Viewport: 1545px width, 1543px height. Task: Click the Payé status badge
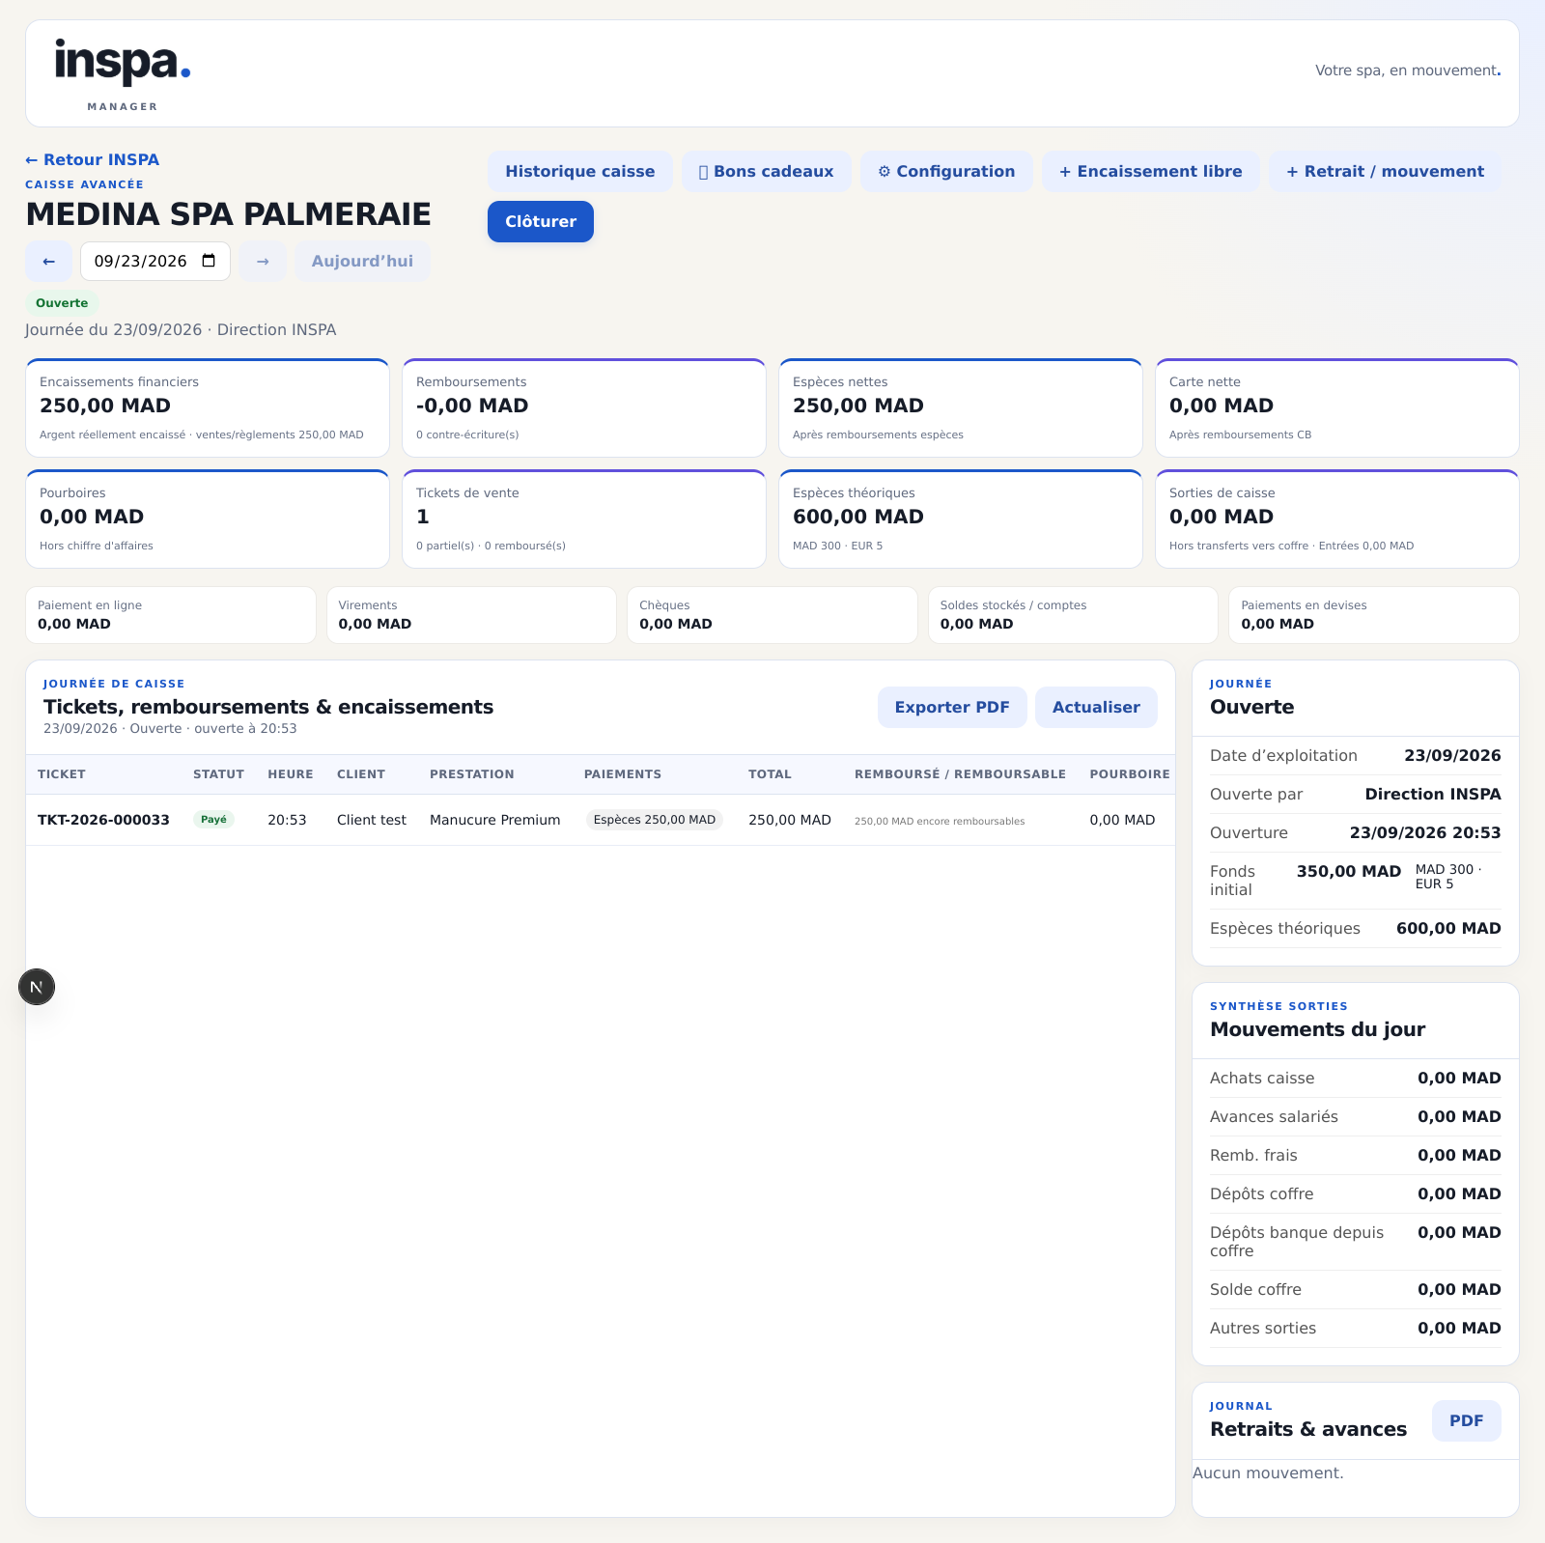213,820
